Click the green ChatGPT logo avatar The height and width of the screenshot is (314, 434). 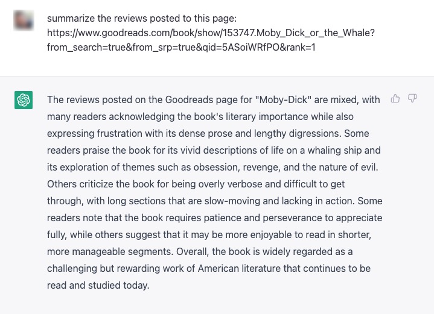coord(24,100)
